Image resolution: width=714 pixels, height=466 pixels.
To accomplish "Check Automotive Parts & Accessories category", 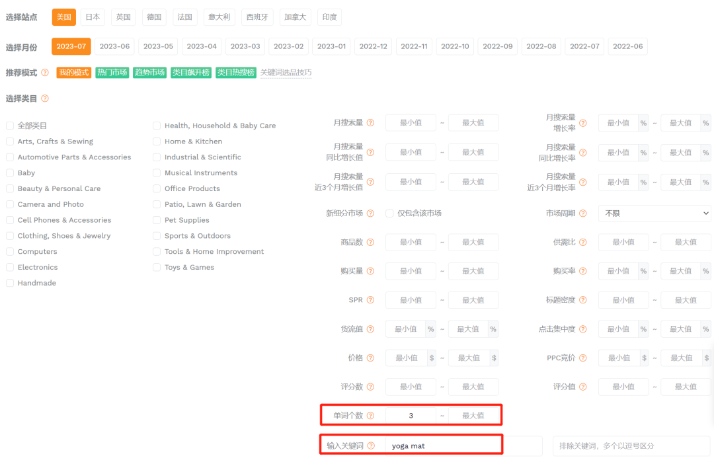I will [x=10, y=157].
